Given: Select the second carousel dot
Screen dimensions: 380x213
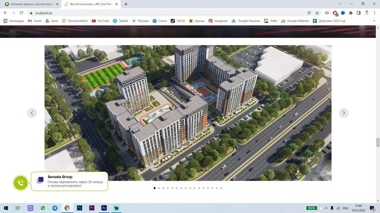Looking at the screenshot, I should click(159, 188).
